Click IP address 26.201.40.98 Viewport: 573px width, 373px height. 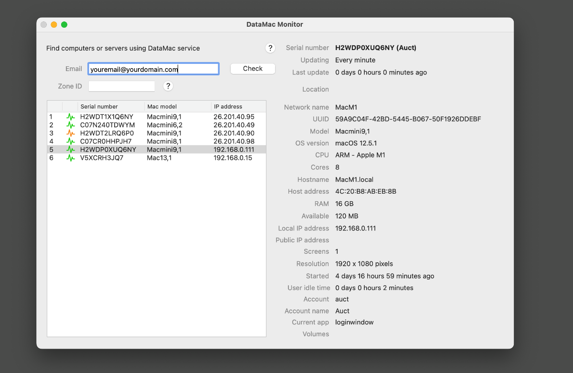(x=234, y=141)
